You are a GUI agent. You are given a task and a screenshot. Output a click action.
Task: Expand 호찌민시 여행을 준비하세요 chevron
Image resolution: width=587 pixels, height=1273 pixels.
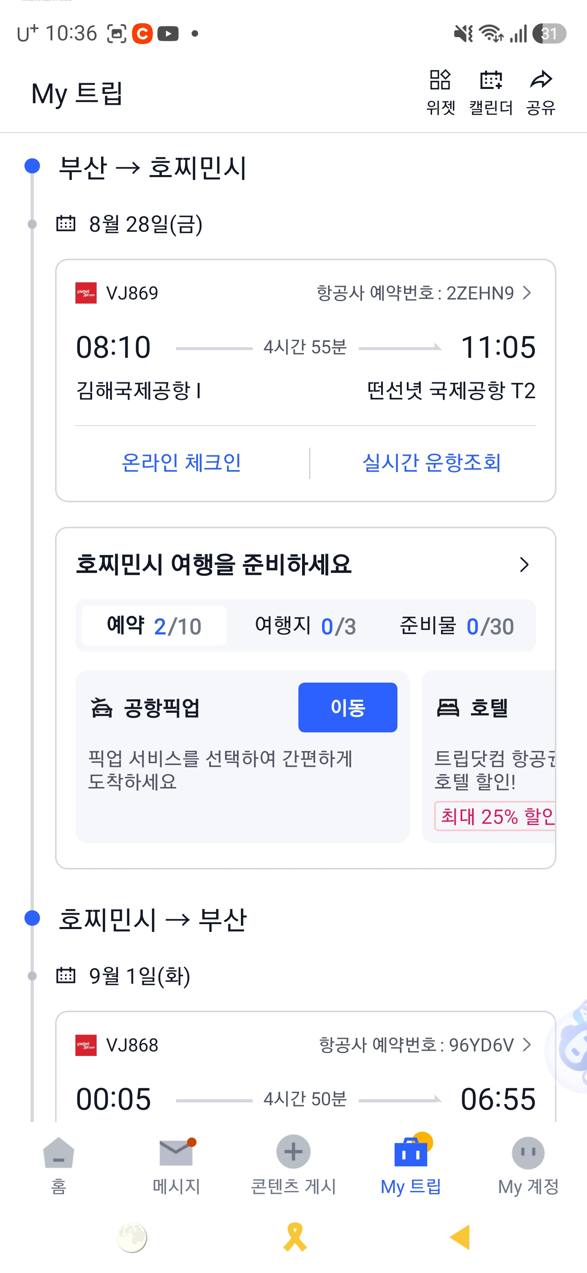524,564
